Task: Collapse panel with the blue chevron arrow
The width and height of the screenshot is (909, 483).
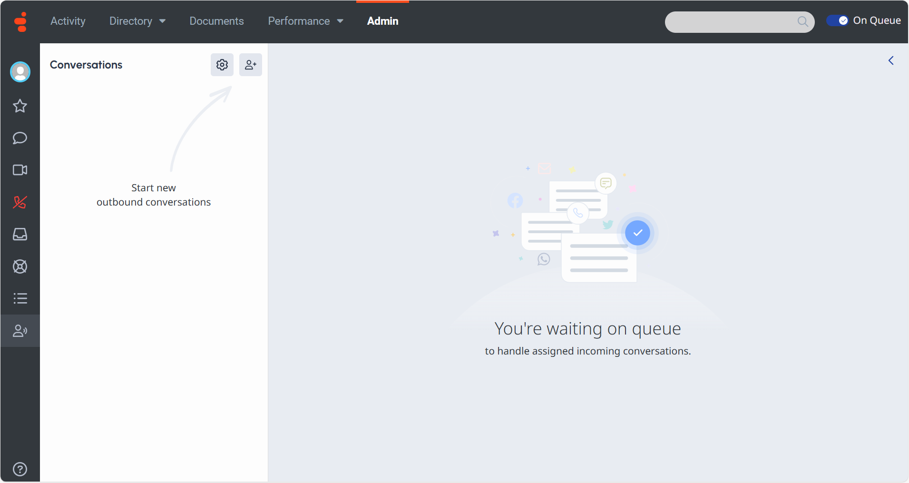Action: 891,60
